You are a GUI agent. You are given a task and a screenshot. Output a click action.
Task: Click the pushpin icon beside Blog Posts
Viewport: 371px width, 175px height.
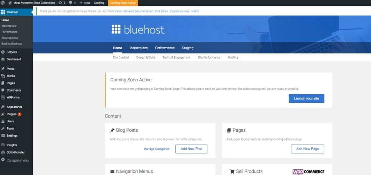pyautogui.click(x=112, y=130)
